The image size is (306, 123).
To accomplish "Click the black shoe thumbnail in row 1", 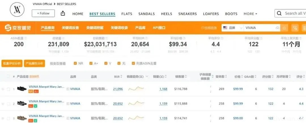I will pos(22,89).
